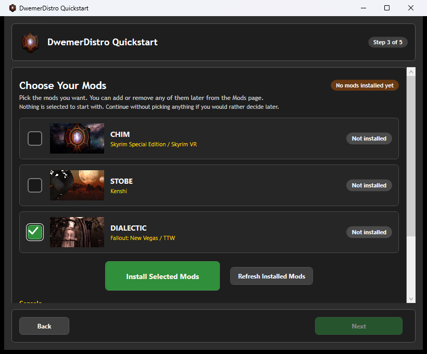
Task: Click 'Skyrim Special Edition / Skyrim VR' text
Action: click(154, 144)
